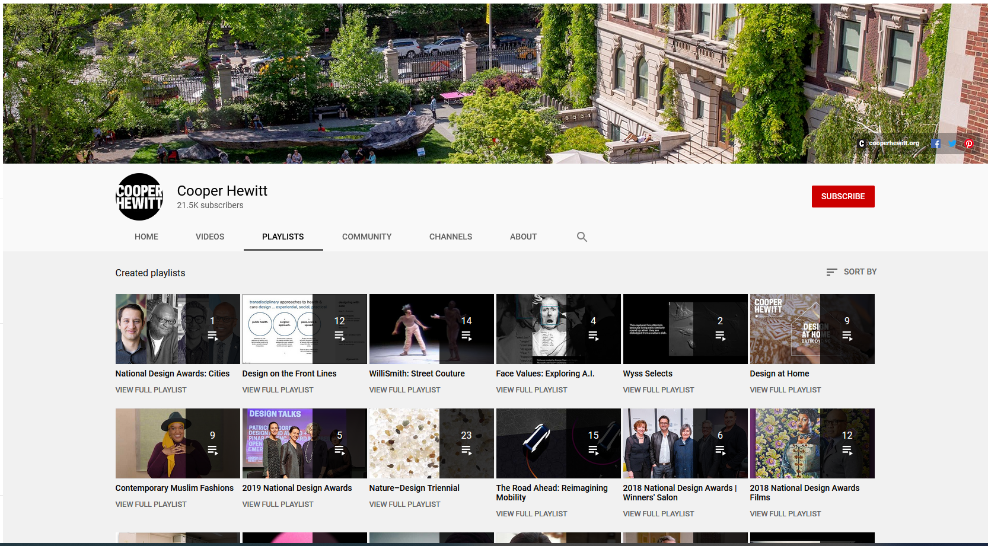
Task: Open the Contemporary Muslim Fashions playlist thumbnail
Action: point(177,443)
